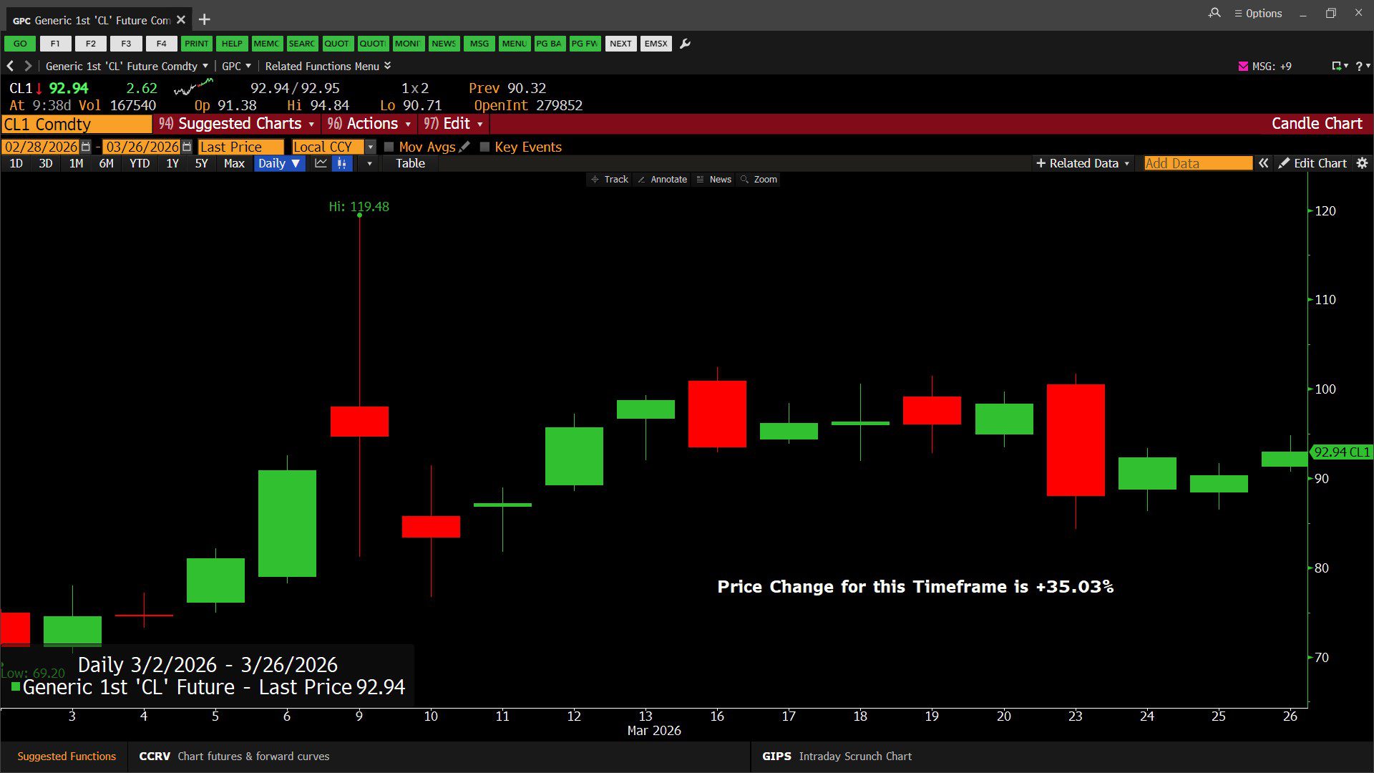Open chart settings gear icon

tap(1362, 163)
